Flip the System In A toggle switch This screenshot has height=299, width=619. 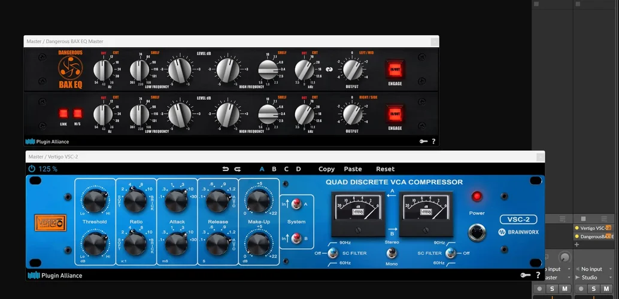pyautogui.click(x=296, y=204)
